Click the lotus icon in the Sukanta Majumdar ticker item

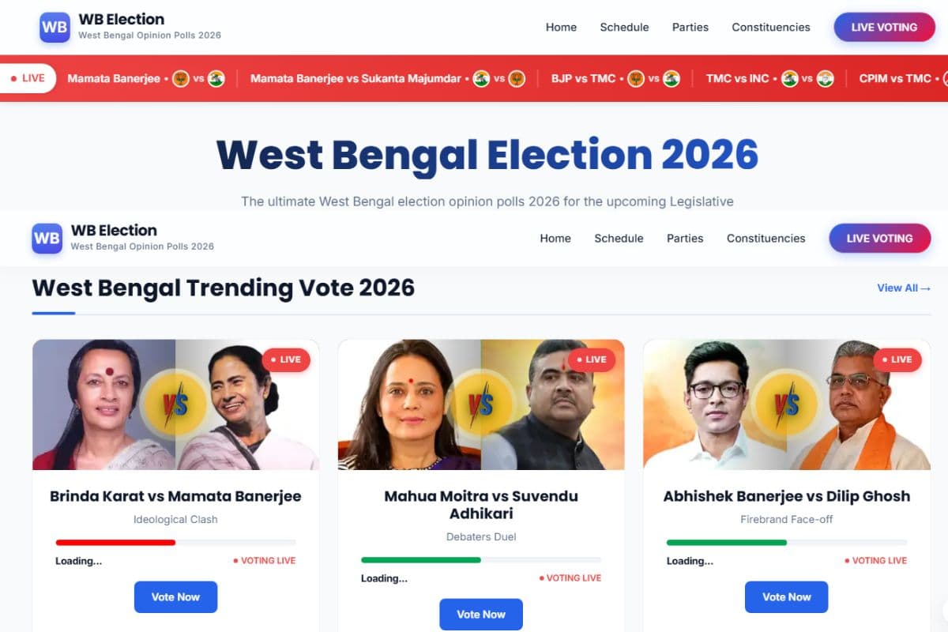(x=517, y=78)
